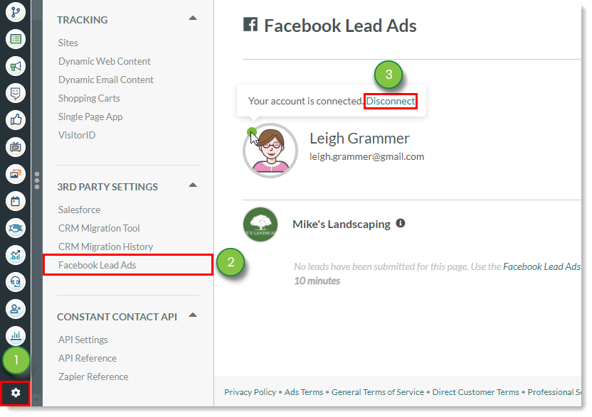Open the TV media icon in sidebar
The image size is (592, 417).
[x=16, y=147]
